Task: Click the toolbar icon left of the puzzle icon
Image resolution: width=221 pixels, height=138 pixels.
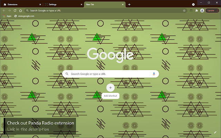Action: point(191,11)
